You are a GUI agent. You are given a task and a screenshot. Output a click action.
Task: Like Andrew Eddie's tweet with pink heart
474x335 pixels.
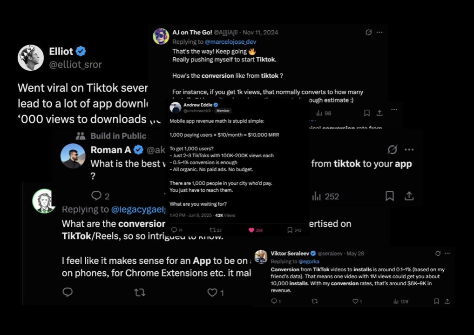[x=252, y=230]
